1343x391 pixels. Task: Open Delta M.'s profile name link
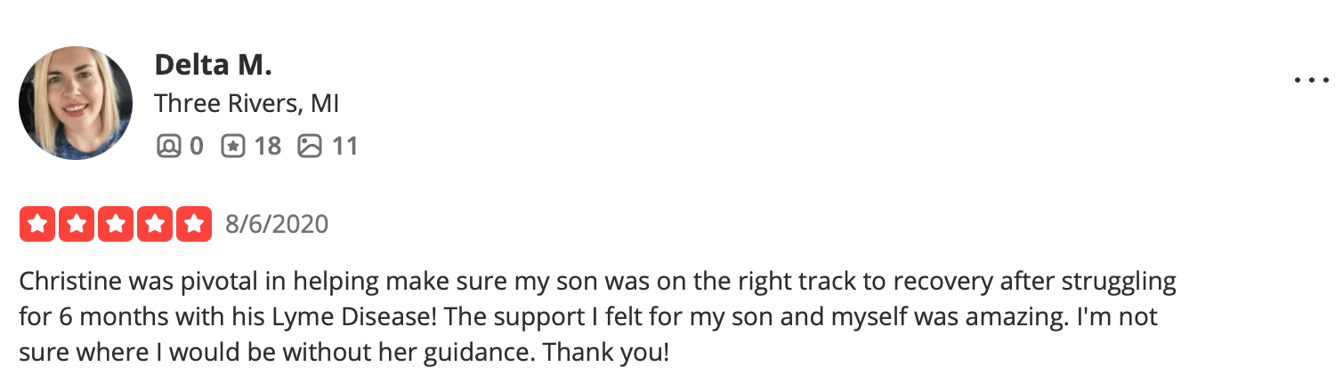coord(213,64)
